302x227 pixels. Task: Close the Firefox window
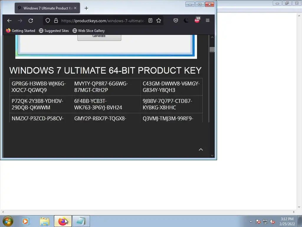coord(210,4)
